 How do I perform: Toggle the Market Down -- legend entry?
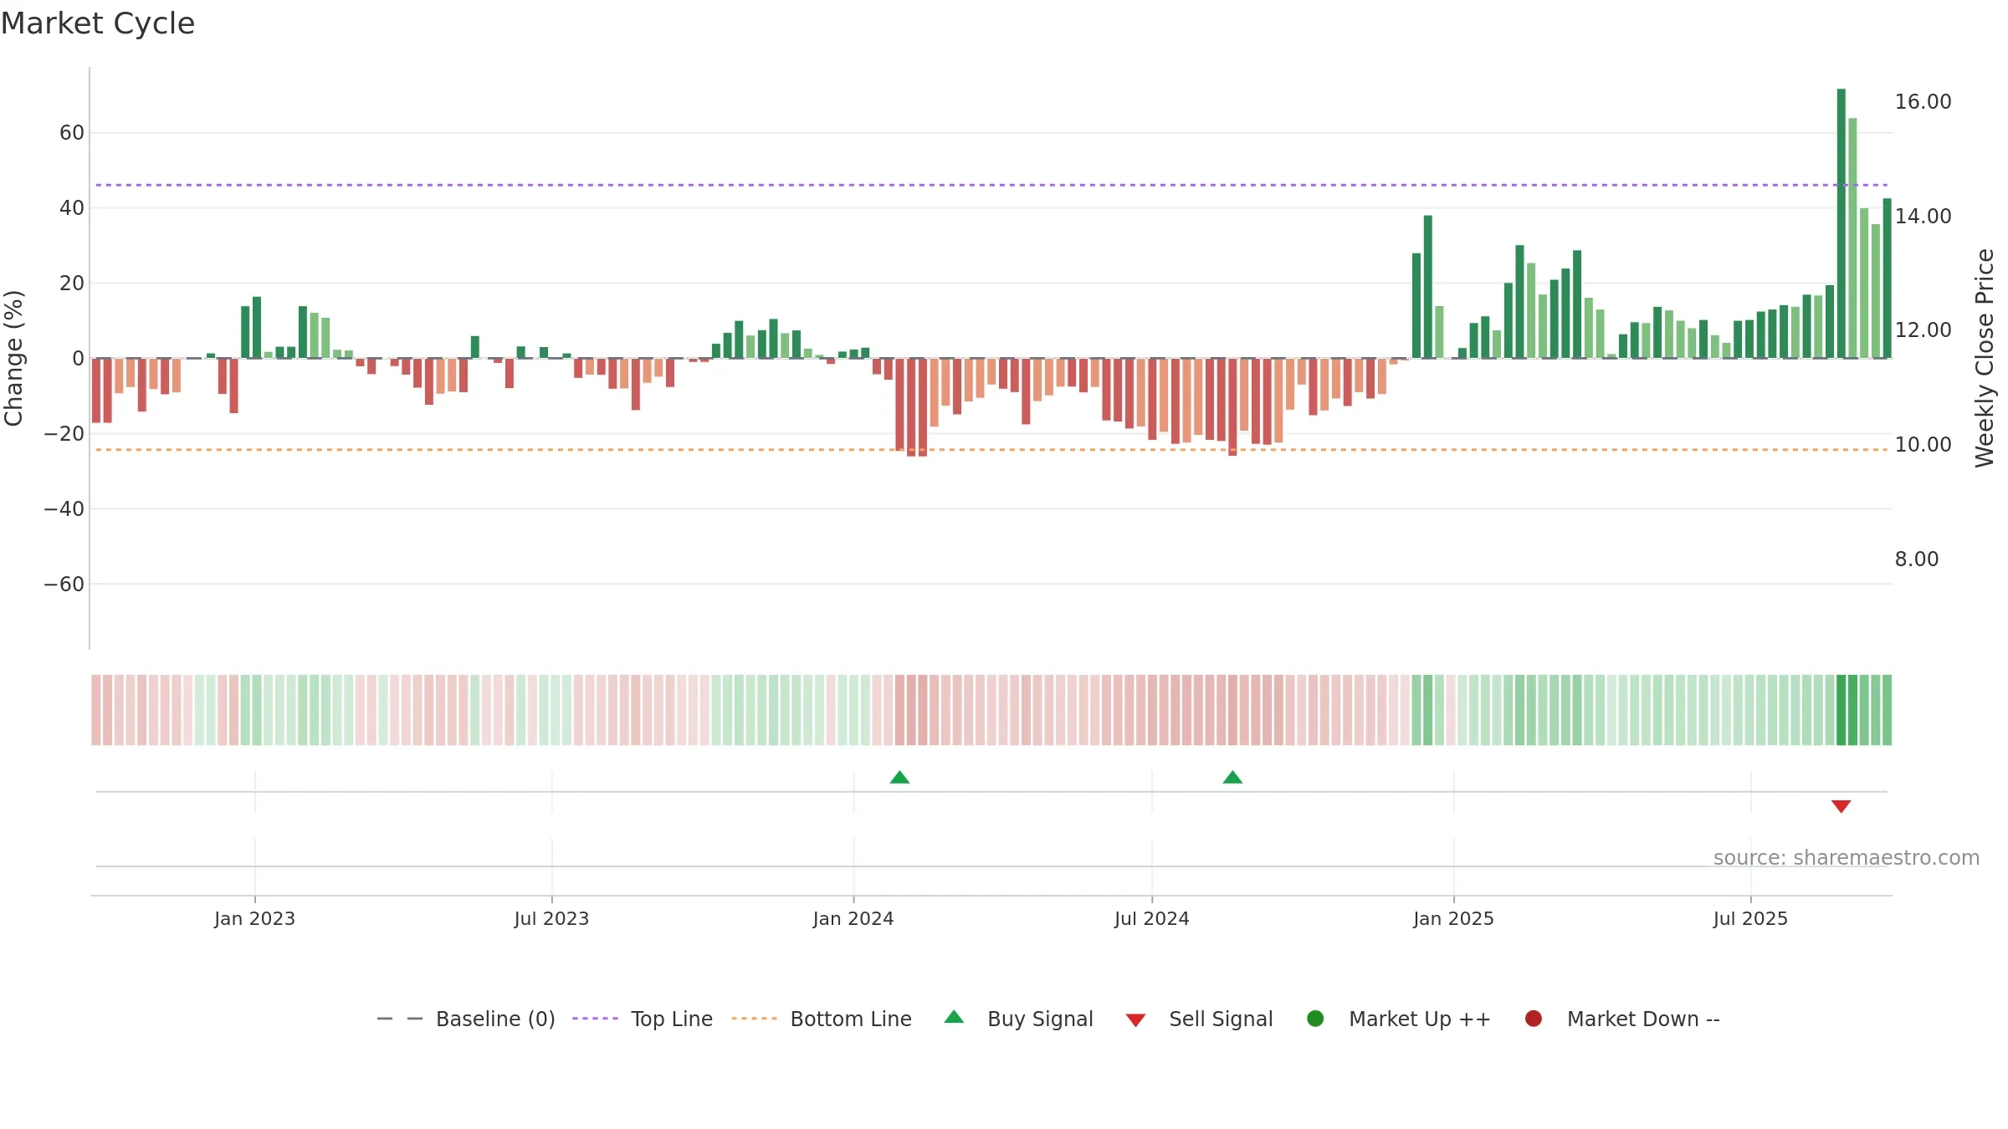pos(1621,1019)
